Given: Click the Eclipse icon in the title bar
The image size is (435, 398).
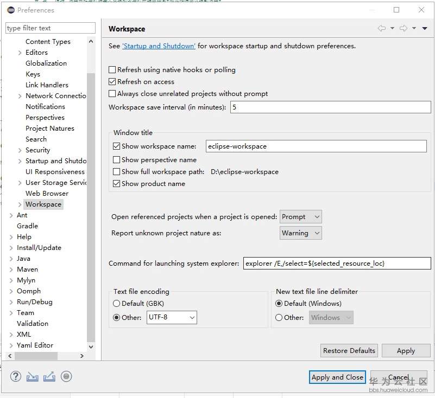Looking at the screenshot, I should tap(11, 10).
